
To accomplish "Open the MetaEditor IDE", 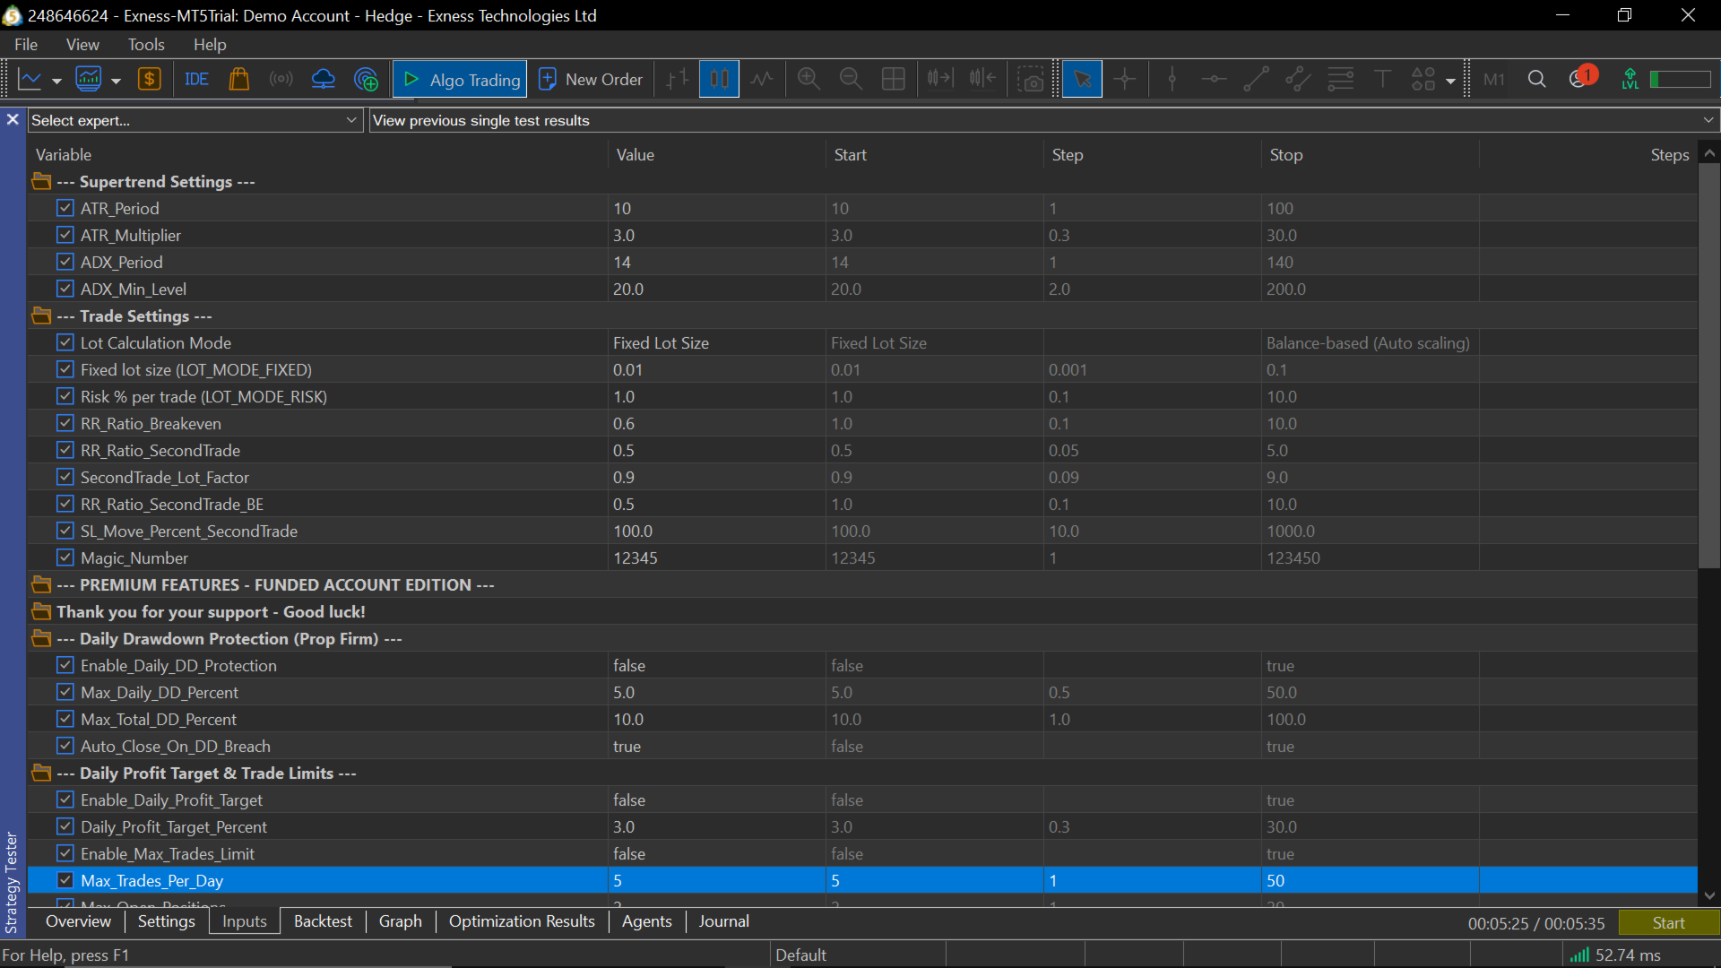I will pos(196,80).
